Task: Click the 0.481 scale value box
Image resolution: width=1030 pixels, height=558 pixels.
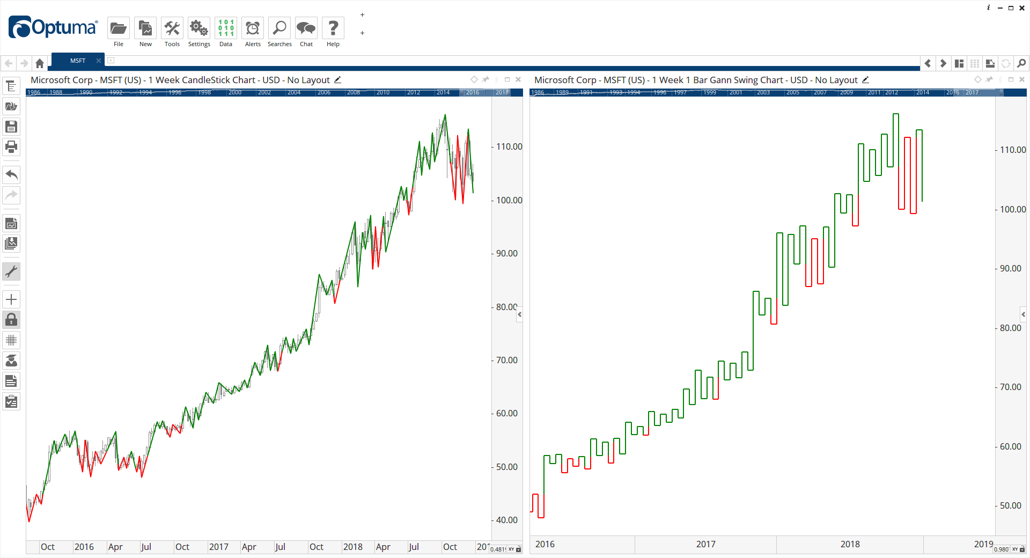Action: tap(498, 549)
